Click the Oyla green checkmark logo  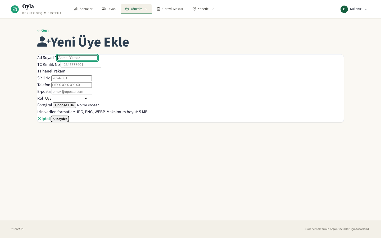tap(15, 9)
